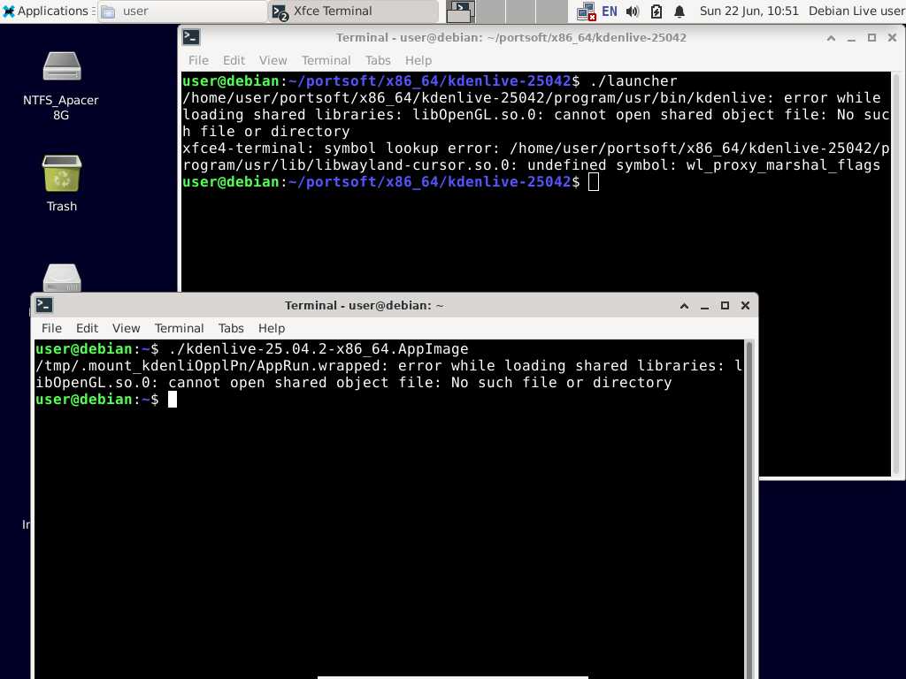Shade the front terminal with its up-arrow button
Image resolution: width=906 pixels, height=679 pixels.
pyautogui.click(x=684, y=305)
